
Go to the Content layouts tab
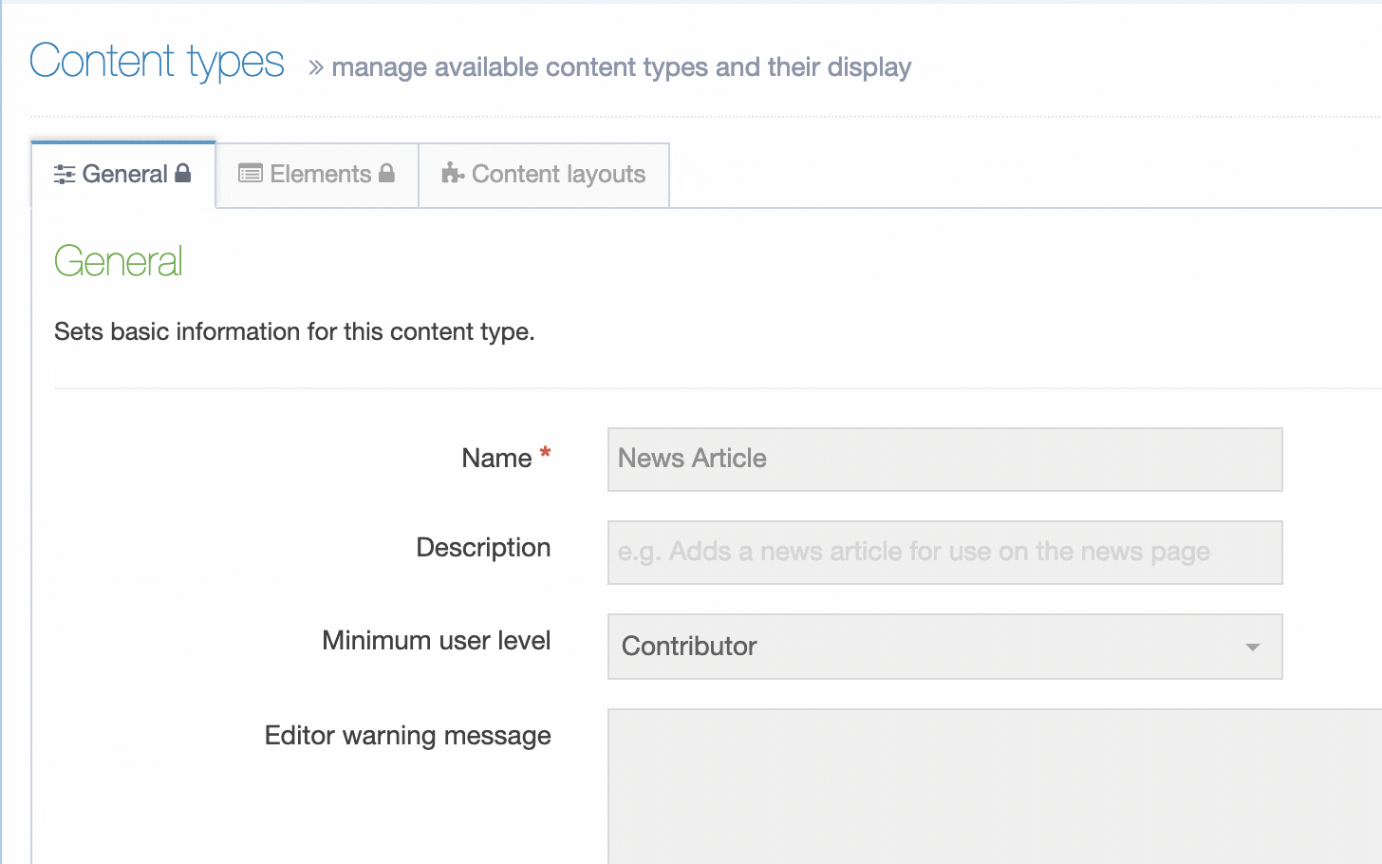(x=558, y=175)
